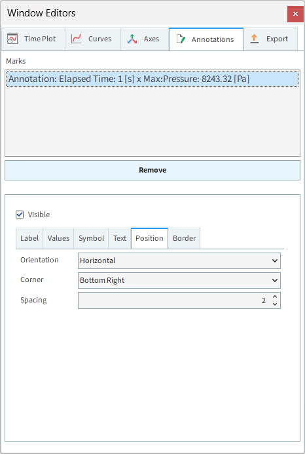This screenshot has width=305, height=454.
Task: Open the Symbol sub-tab
Action: coord(91,238)
